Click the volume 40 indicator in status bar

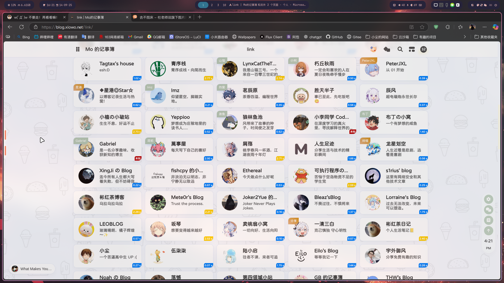coord(401,5)
